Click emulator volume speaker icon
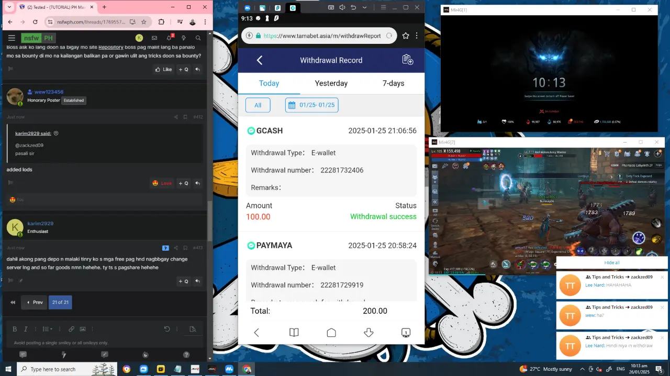Image resolution: width=670 pixels, height=376 pixels. [x=342, y=7]
